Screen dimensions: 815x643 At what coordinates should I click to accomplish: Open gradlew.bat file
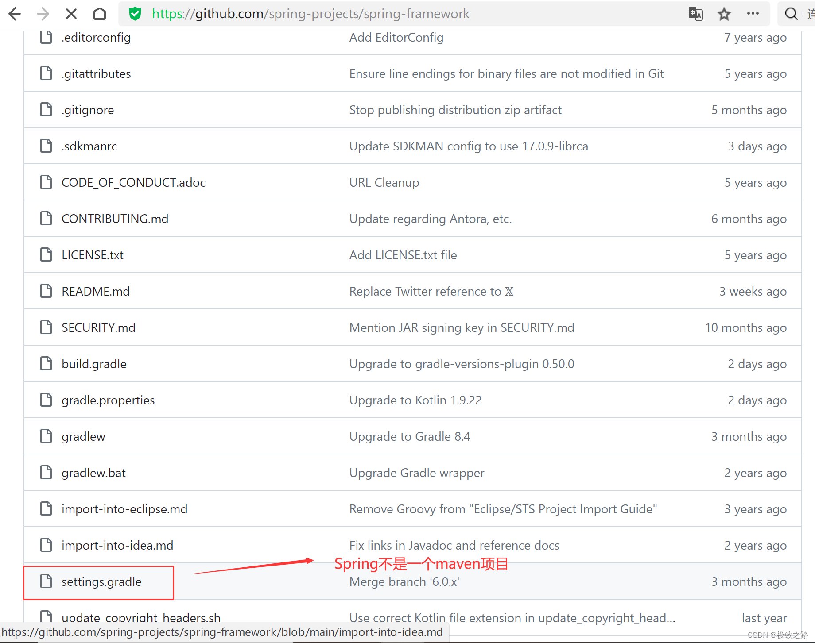[93, 473]
